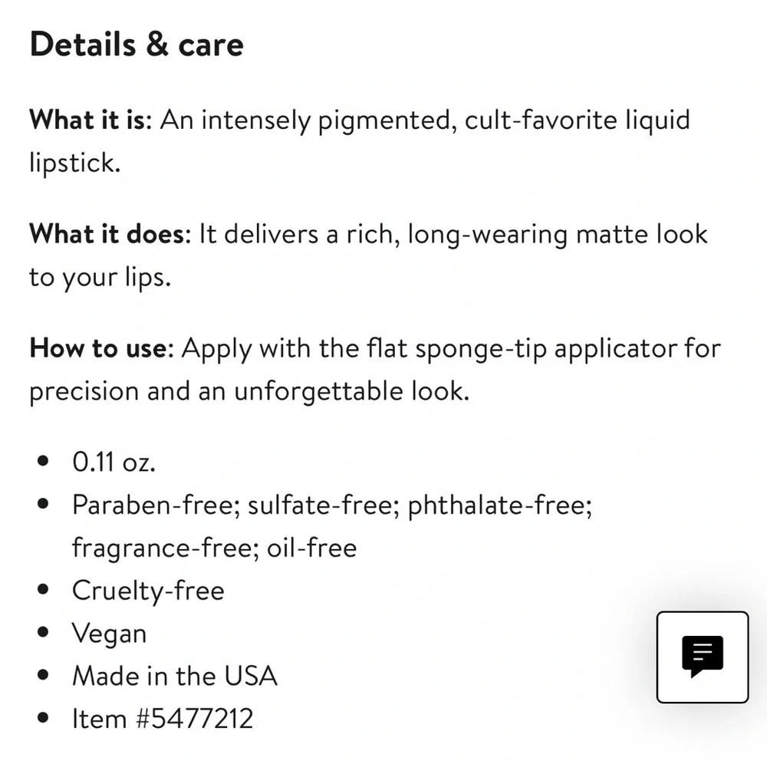The image size is (767, 767).
Task: Click the 'fragrance-free; oil-free' line
Action: pos(214,548)
